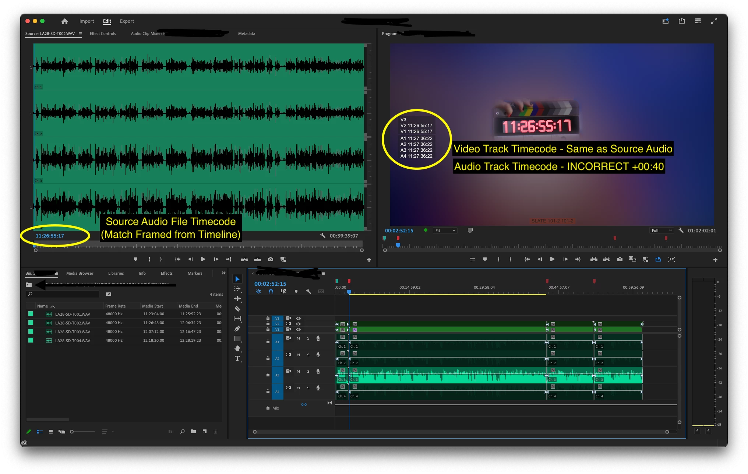Select the Pen tool in the tools panel
This screenshot has height=474, width=748.
237,329
